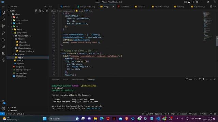This screenshot has width=218, height=122.
Task: Toggle the bottom panel visibility
Action: (189, 2)
